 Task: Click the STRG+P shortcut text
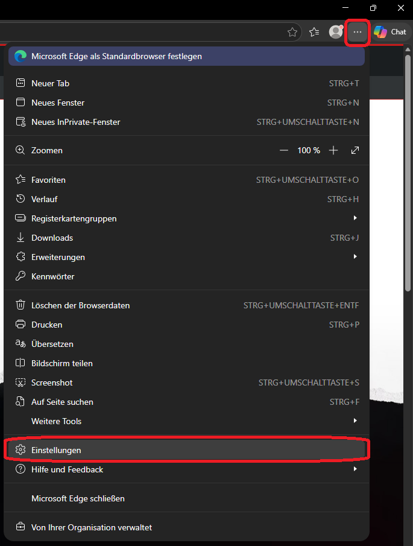coord(344,325)
